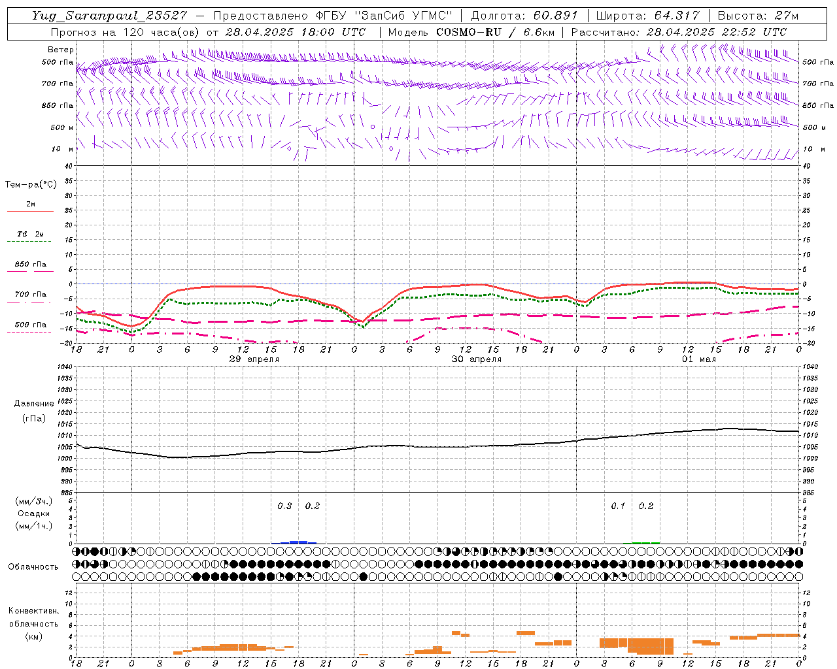
Task: Select the 'Долгота: 60.891' longitude value
Action: (x=525, y=16)
